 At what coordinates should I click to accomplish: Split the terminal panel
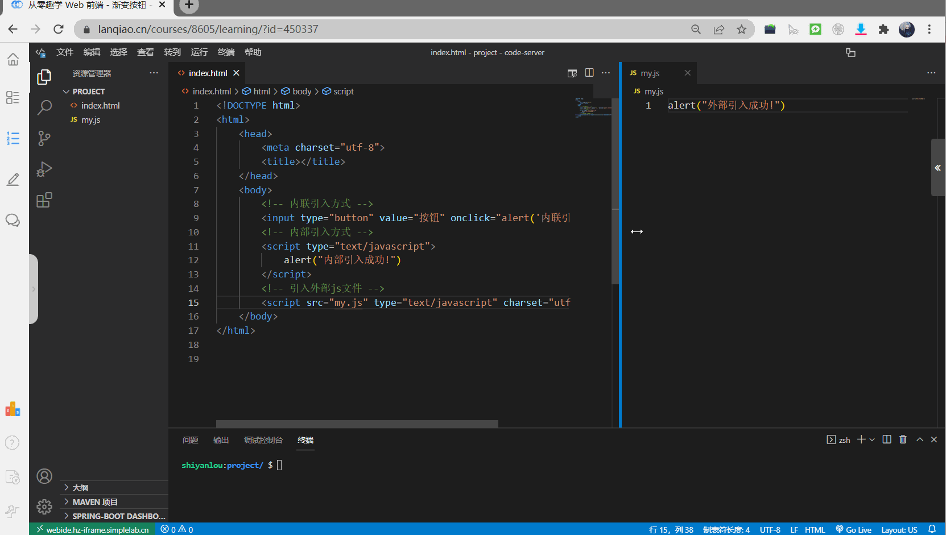coord(887,439)
